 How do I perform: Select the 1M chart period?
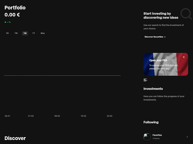click(25, 33)
